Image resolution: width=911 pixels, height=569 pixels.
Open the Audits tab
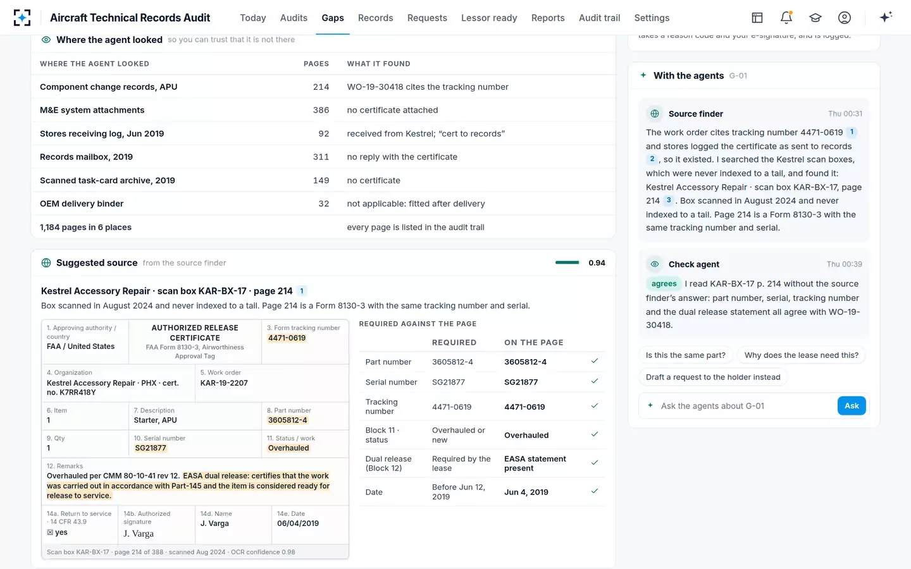pyautogui.click(x=294, y=18)
